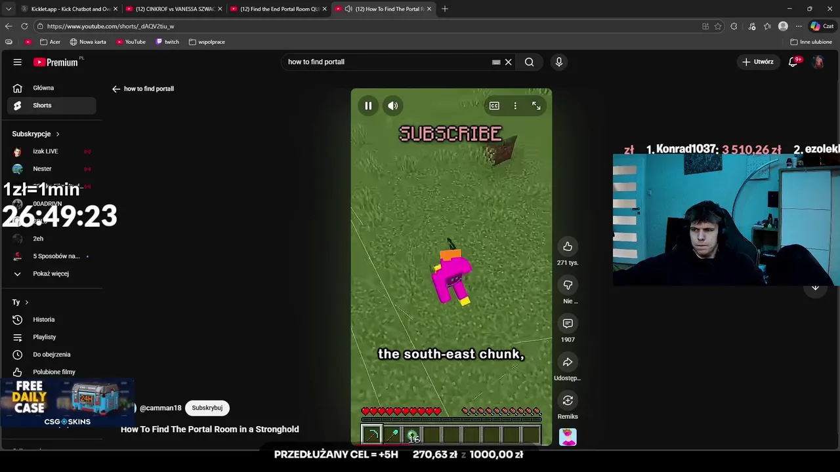Open izak LIVE subscription channel
The image size is (840, 472).
click(51, 151)
